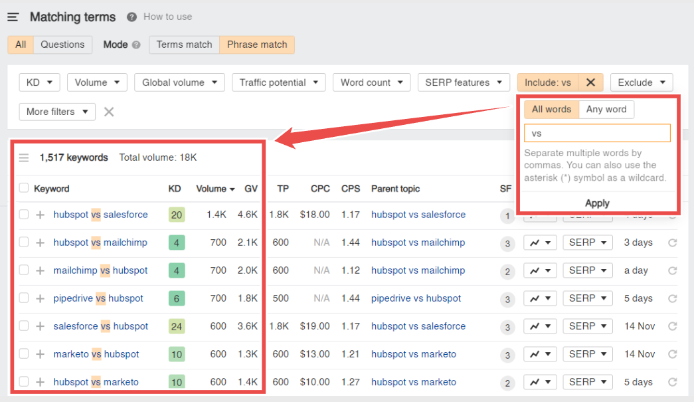Select Terms match mode
Screen dimensions: 694x402
[x=184, y=45]
